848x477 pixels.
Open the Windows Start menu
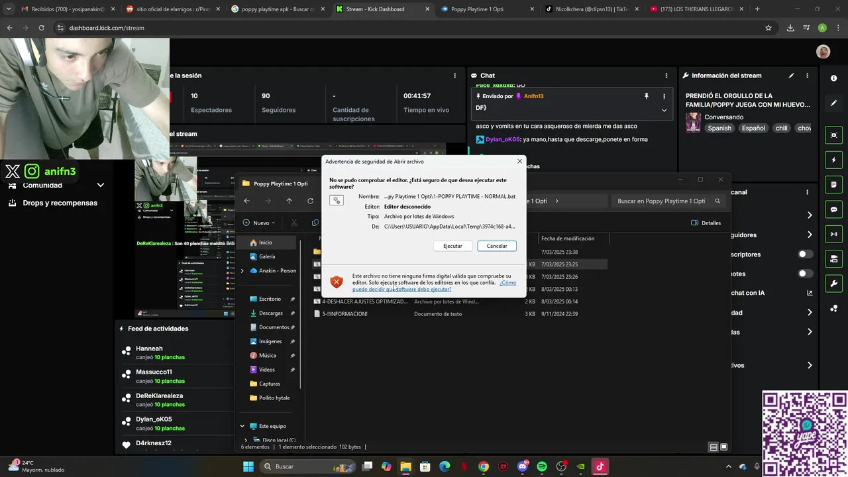[248, 466]
